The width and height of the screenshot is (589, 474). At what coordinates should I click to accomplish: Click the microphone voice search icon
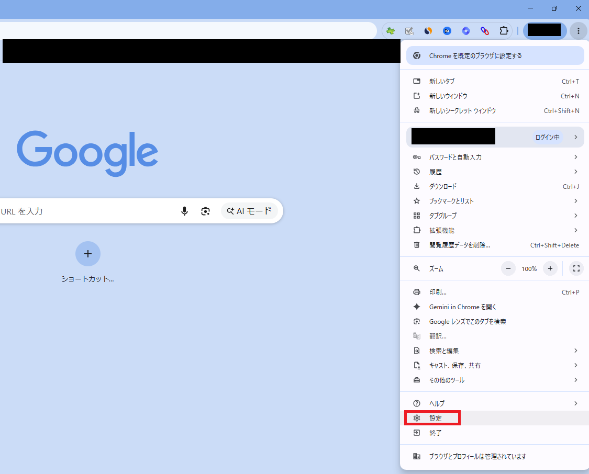pos(184,211)
